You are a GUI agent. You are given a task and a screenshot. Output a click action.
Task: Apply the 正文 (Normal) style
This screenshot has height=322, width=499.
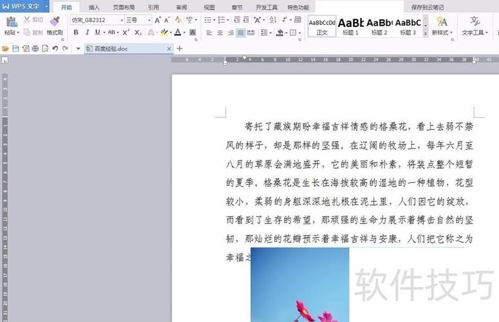coord(322,26)
